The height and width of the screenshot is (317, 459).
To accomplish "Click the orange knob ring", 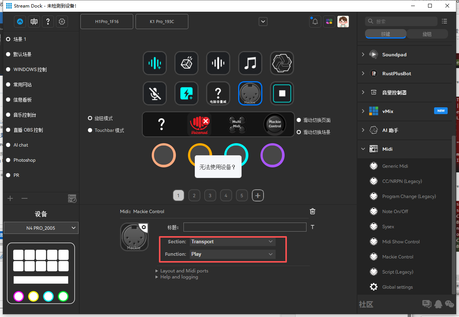I will click(163, 155).
